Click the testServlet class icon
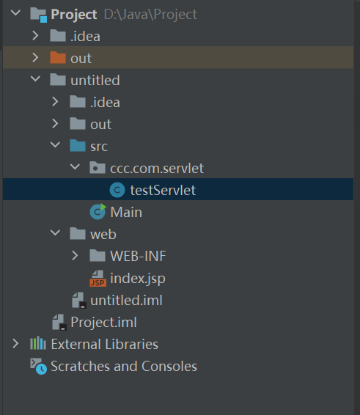This screenshot has height=415, width=360. [117, 190]
